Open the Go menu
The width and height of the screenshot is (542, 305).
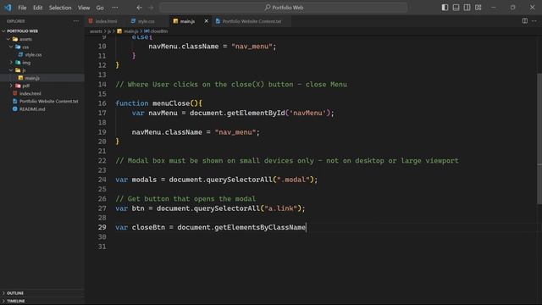(100, 8)
